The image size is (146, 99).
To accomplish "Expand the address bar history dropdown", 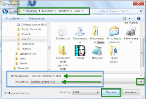I will click(x=99, y=11).
